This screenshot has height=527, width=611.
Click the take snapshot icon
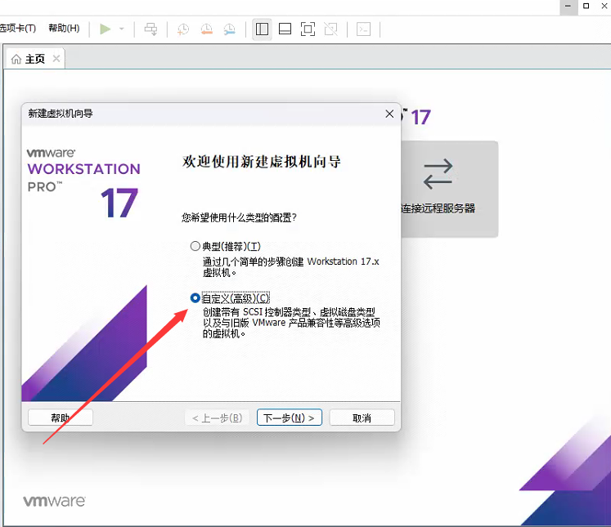183,29
